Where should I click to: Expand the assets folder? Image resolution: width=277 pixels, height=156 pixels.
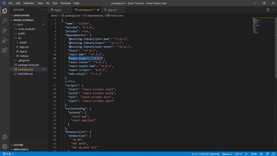29,42
